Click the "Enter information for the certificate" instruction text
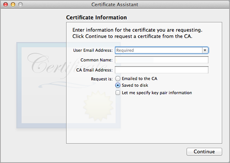This screenshot has width=230, height=163. coord(137,30)
